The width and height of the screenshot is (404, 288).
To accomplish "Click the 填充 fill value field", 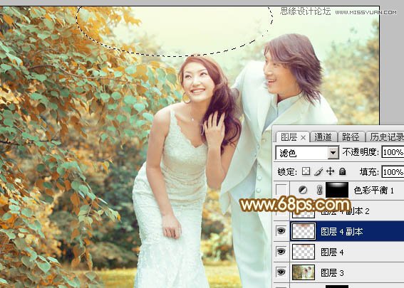I will click(x=393, y=172).
